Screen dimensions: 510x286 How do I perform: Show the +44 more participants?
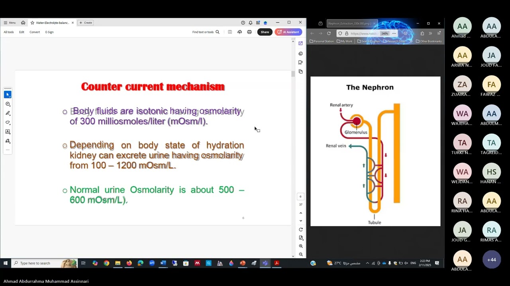(492, 259)
